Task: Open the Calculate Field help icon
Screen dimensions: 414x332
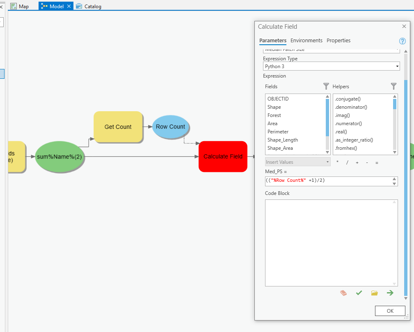Action: coord(402,41)
